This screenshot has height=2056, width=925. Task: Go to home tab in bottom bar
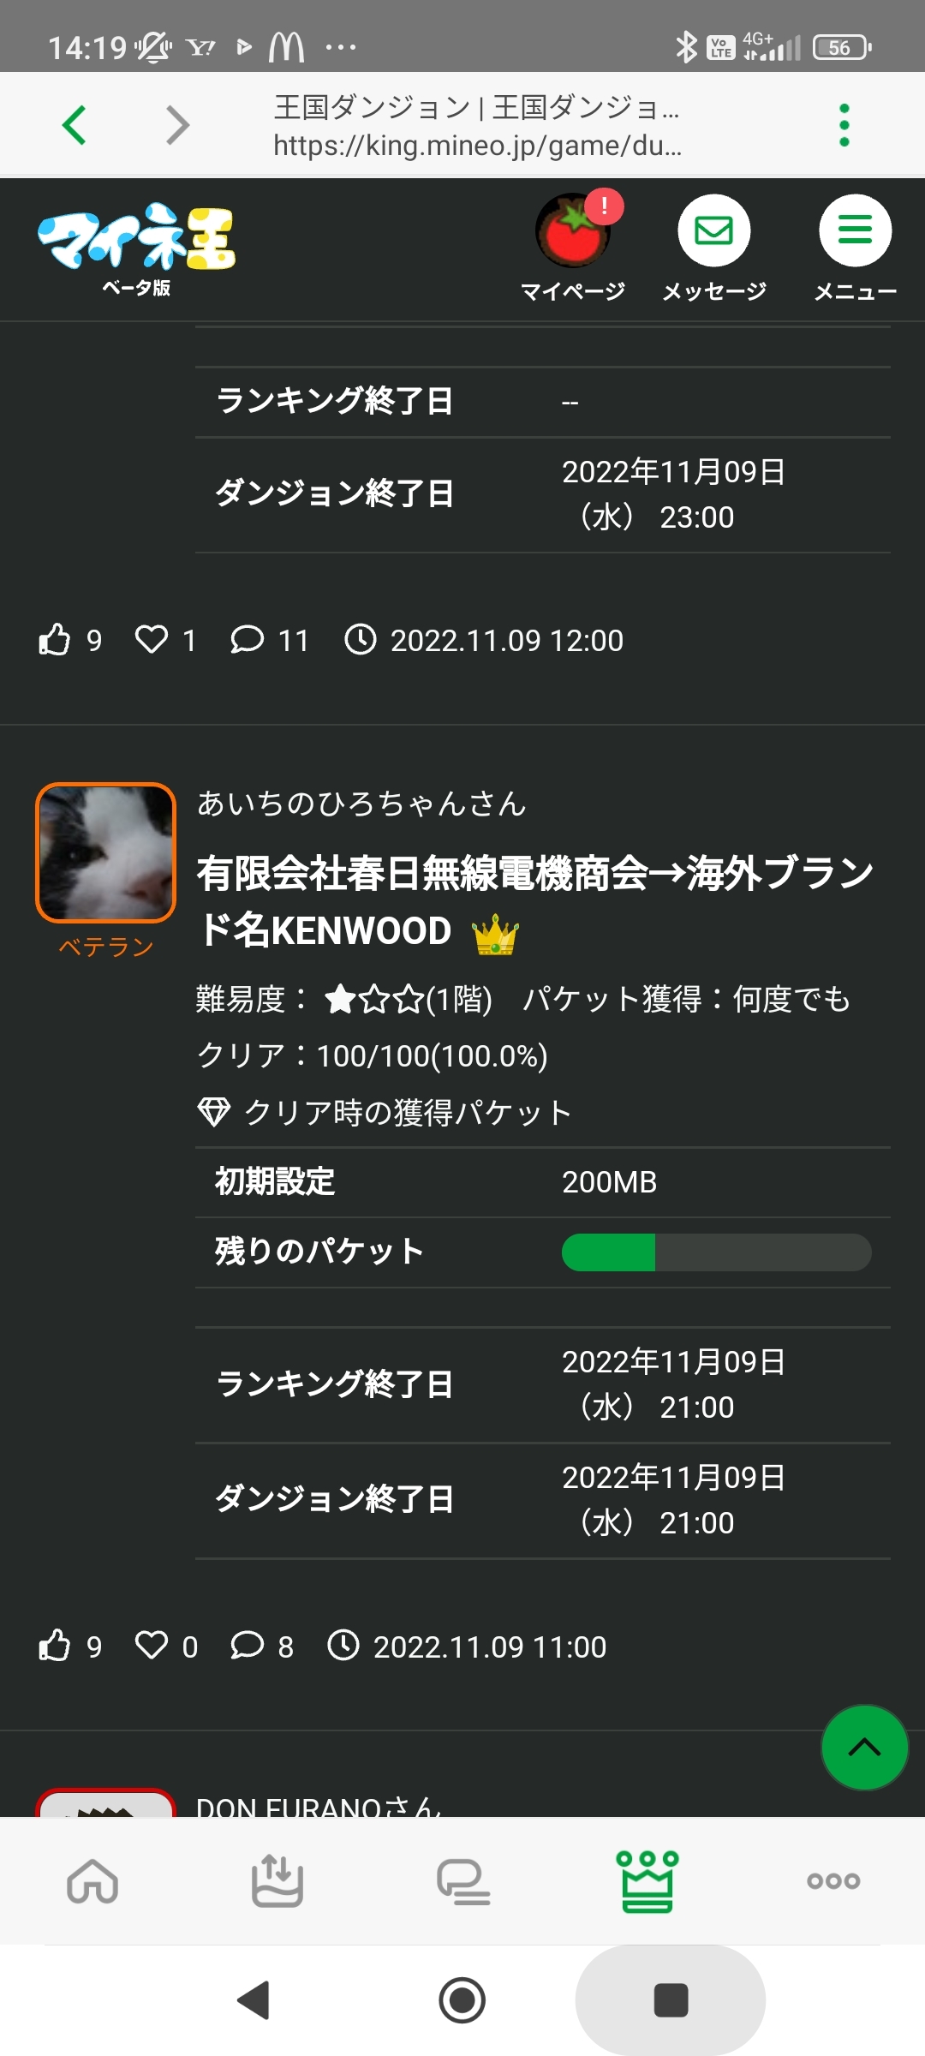tap(92, 1881)
